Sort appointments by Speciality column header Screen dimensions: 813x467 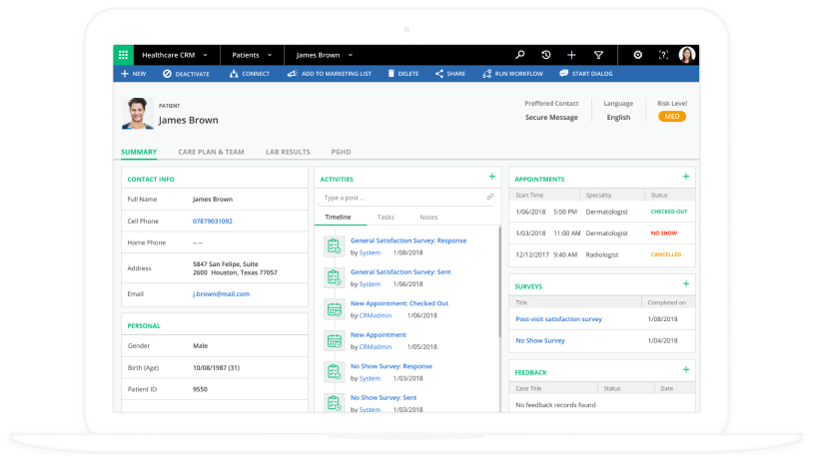598,196
